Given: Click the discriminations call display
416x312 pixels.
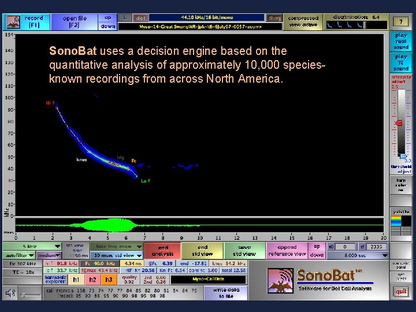Looking at the screenshot, I should tap(356, 25).
